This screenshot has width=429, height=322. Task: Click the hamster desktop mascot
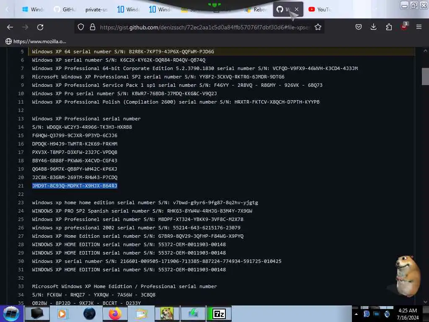407,276
